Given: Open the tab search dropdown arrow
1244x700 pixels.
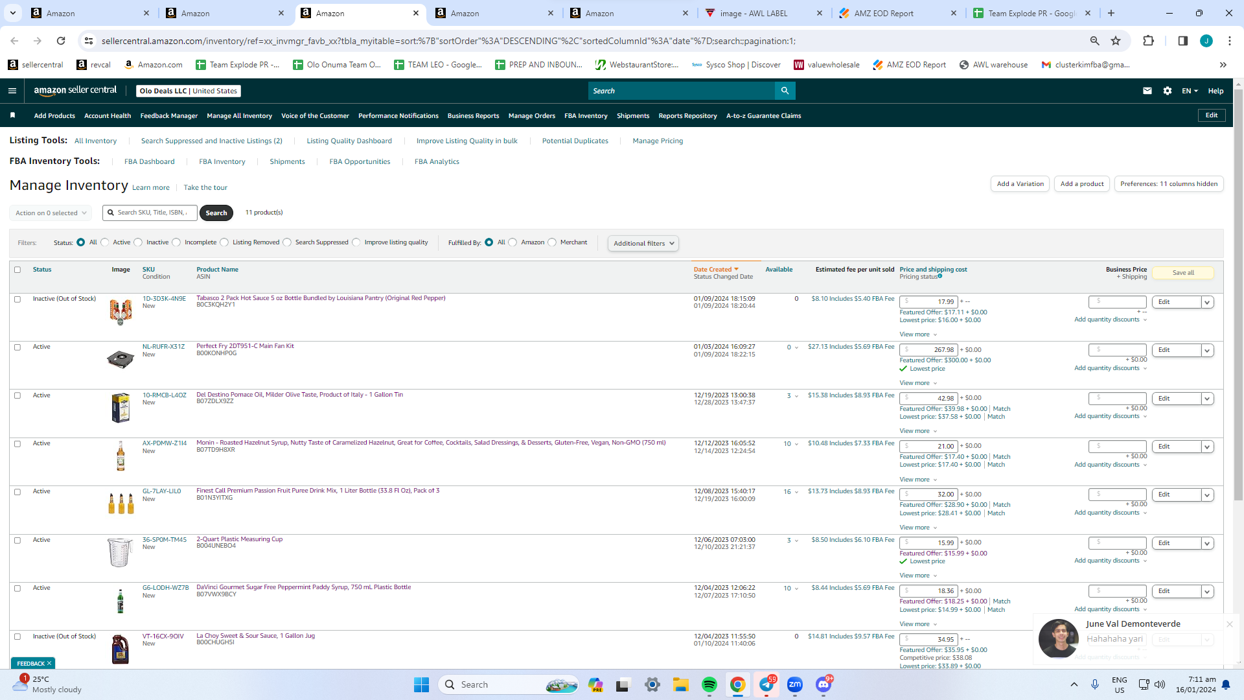Looking at the screenshot, I should click(13, 13).
